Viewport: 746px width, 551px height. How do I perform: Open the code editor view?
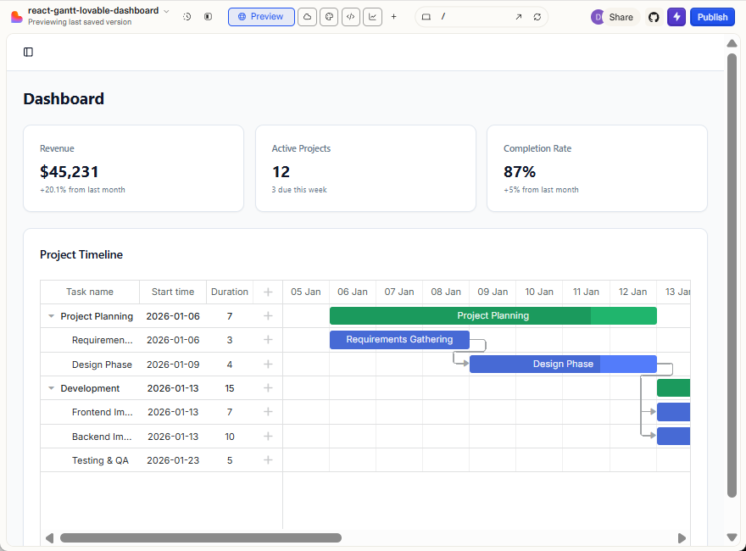click(350, 17)
